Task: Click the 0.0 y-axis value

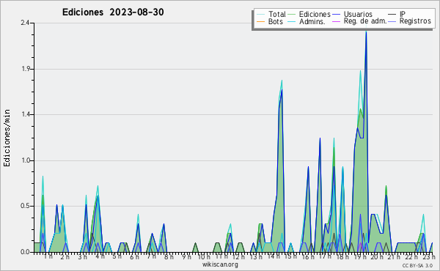Action: [x=25, y=252]
